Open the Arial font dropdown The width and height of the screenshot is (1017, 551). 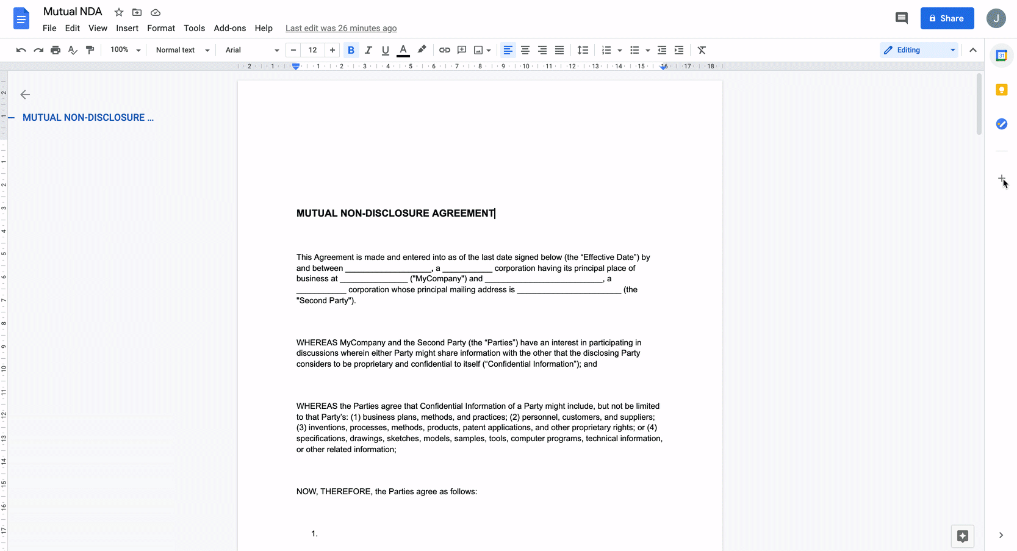point(252,50)
